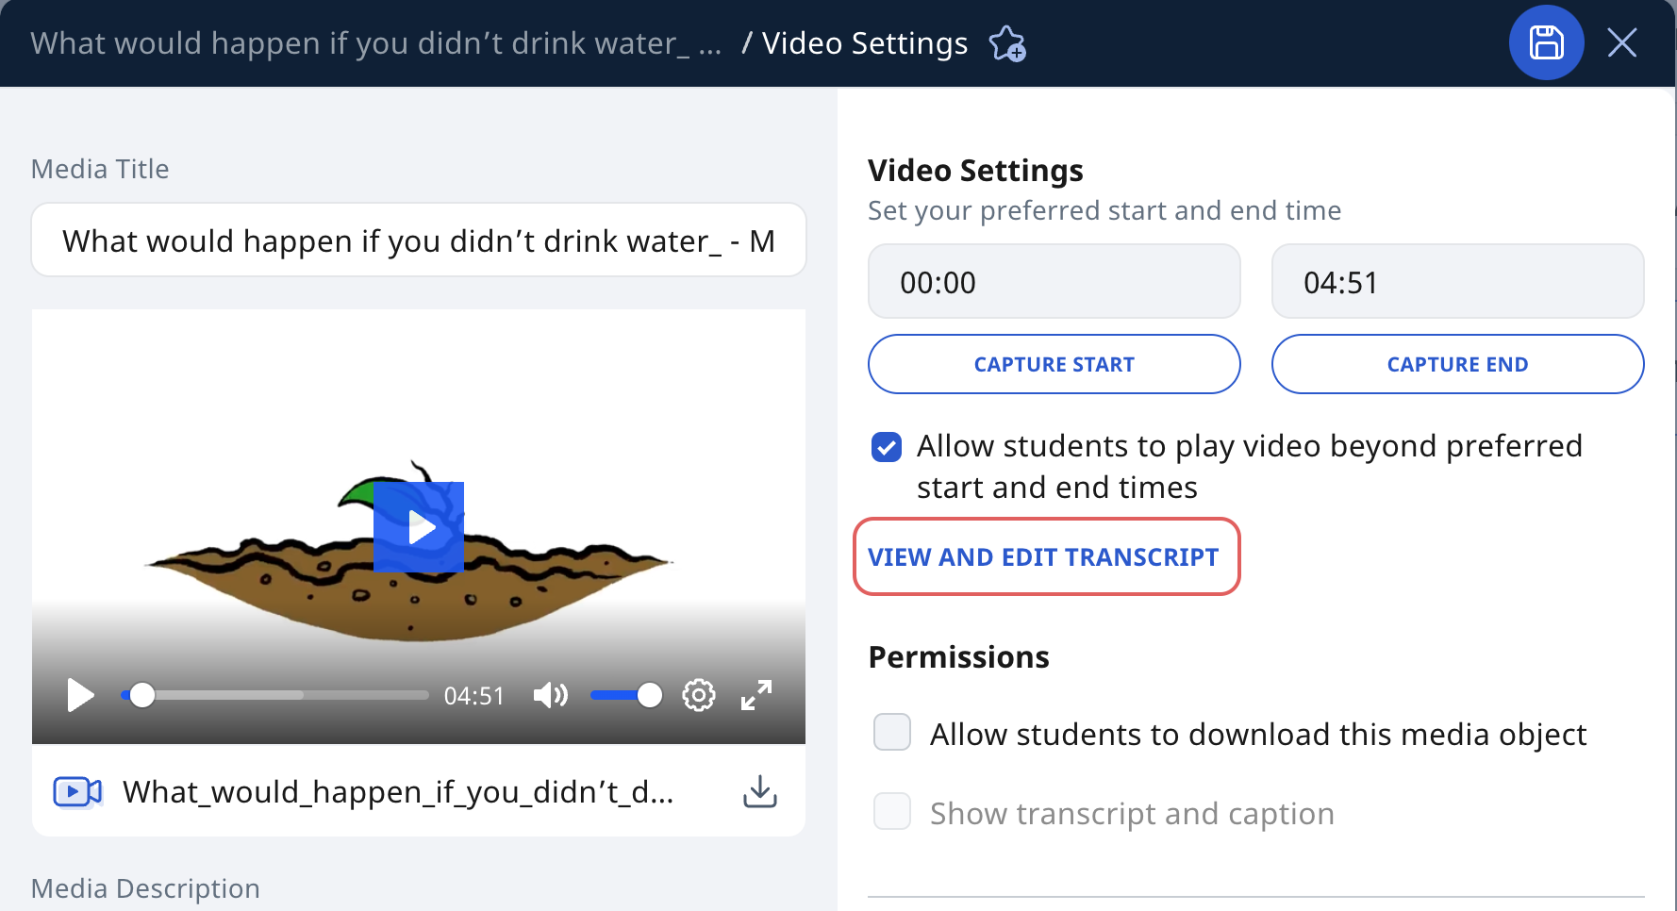Image resolution: width=1677 pixels, height=911 pixels.
Task: Click the video progress bar handle
Action: tap(142, 696)
